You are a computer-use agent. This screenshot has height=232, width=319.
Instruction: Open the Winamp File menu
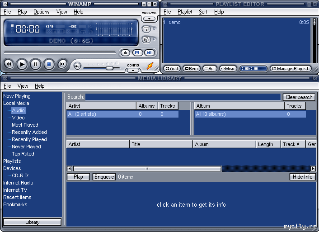(7, 12)
